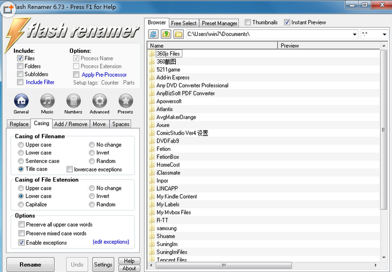Open the General section icon
This screenshot has width=392, height=272.
[x=21, y=101]
